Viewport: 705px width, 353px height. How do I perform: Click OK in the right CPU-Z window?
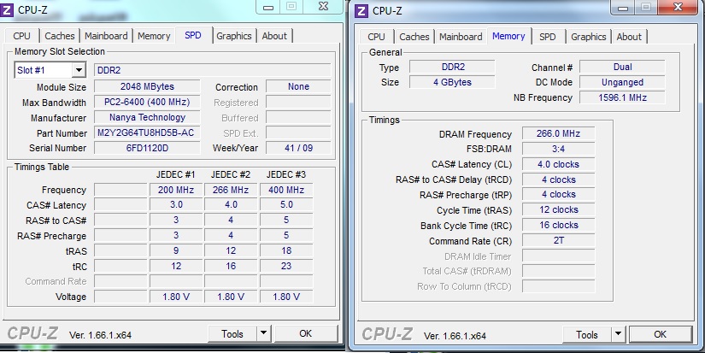[x=660, y=334]
